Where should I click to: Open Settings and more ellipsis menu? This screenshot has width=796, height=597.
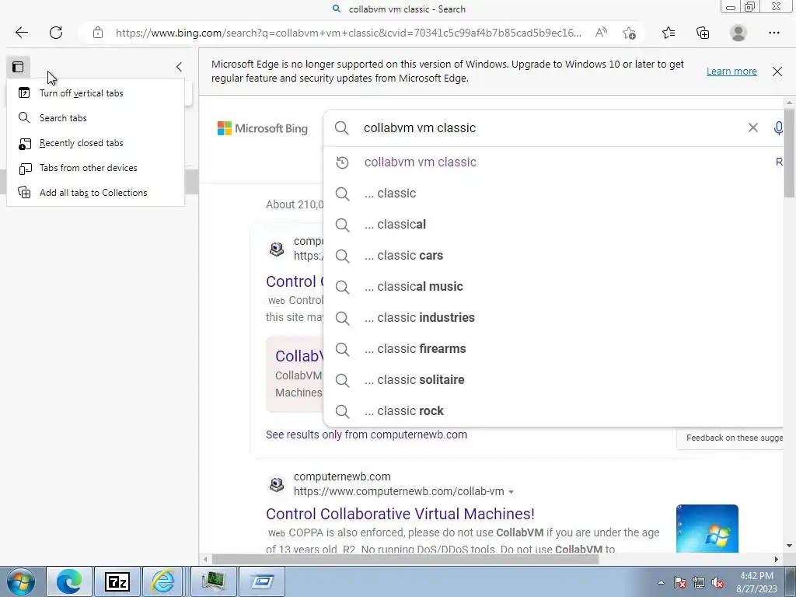(773, 33)
